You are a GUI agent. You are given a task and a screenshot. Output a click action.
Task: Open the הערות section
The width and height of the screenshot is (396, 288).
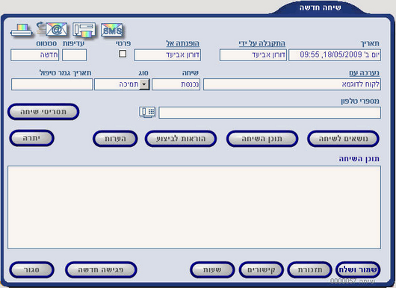coord(115,139)
